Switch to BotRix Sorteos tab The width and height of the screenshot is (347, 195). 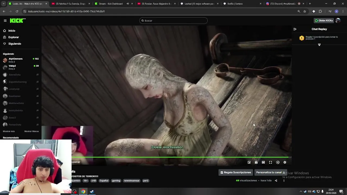click(x=242, y=4)
